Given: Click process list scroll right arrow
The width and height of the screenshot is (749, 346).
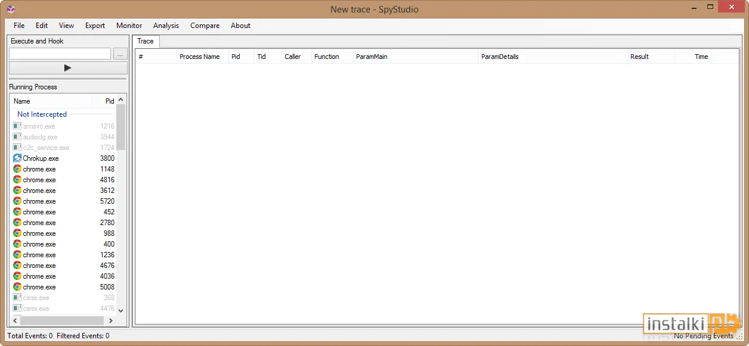Looking at the screenshot, I should pos(112,320).
